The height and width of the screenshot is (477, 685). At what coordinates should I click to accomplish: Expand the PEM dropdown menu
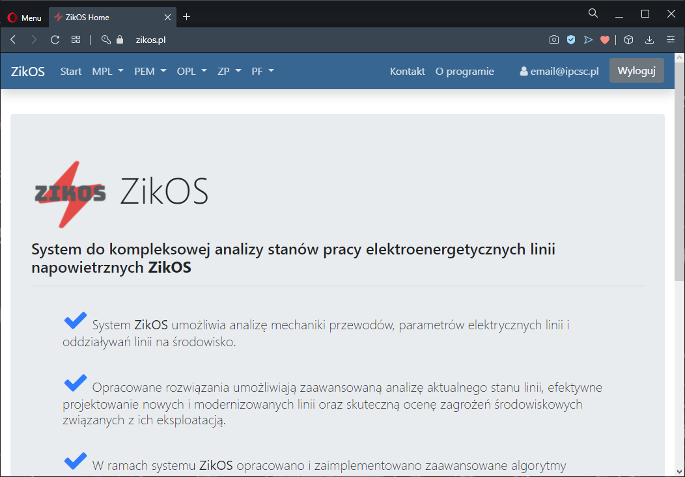150,71
